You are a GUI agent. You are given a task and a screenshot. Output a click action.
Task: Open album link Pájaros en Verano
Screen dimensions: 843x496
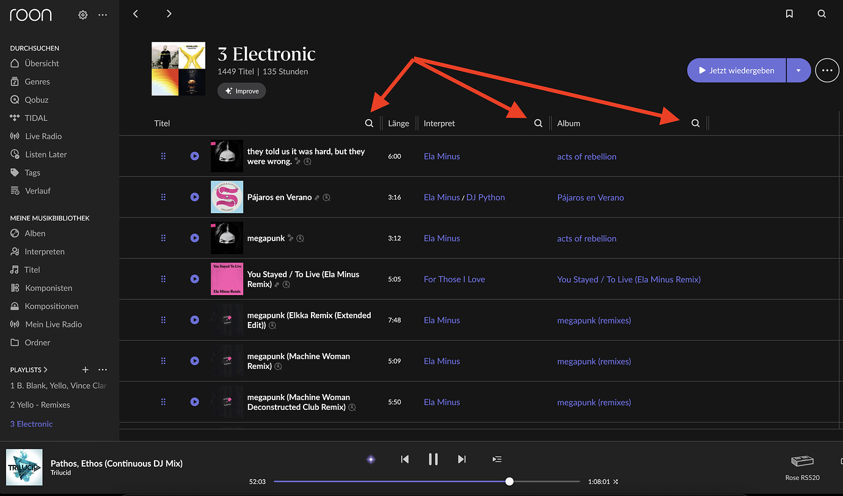coord(591,197)
